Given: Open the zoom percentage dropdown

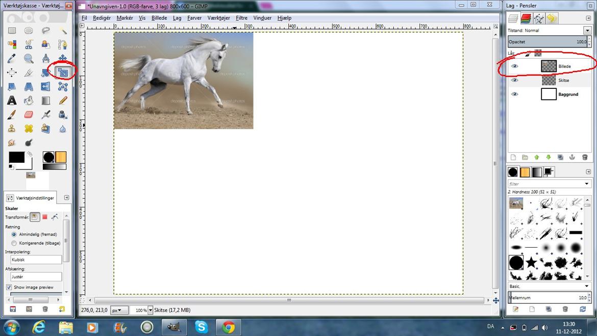Looking at the screenshot, I should coord(150,310).
